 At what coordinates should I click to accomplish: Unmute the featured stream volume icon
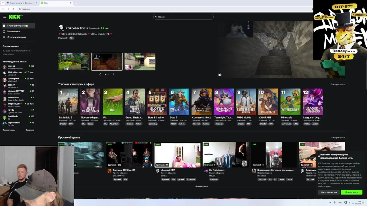pos(220,75)
